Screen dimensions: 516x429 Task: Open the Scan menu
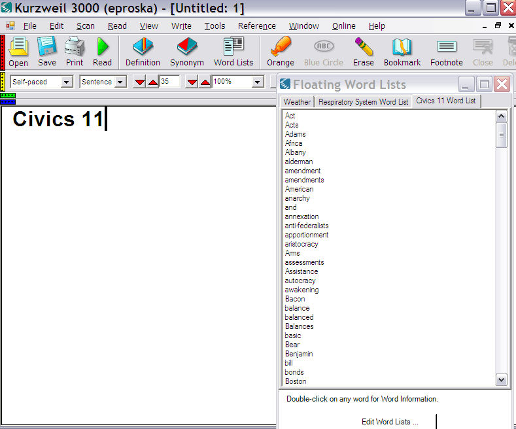(x=86, y=26)
